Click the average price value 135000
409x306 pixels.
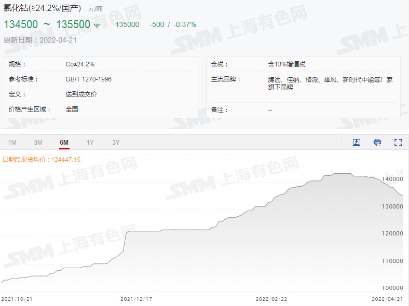(127, 24)
